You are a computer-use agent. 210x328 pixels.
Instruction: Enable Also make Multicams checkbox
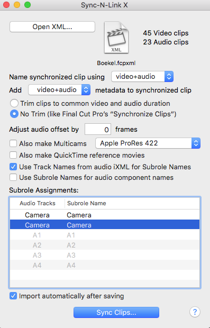tap(13, 143)
